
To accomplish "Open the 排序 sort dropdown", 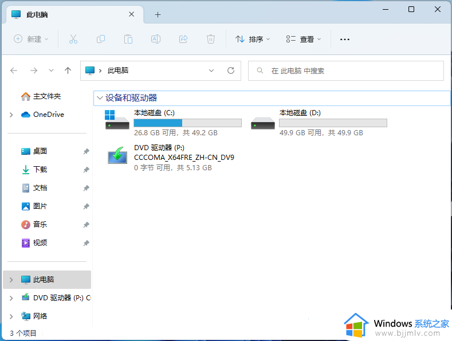I will (253, 39).
